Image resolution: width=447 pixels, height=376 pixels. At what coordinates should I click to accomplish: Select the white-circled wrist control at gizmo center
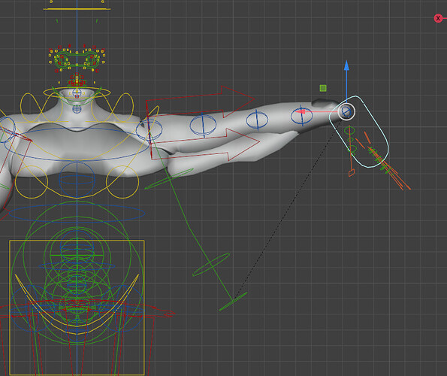[x=346, y=111]
